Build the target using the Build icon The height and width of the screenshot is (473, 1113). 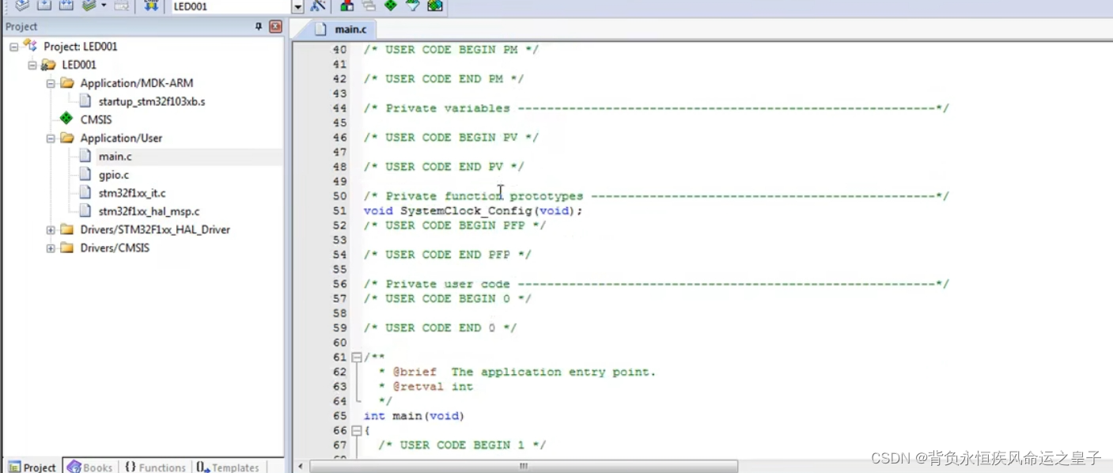pyautogui.click(x=44, y=6)
